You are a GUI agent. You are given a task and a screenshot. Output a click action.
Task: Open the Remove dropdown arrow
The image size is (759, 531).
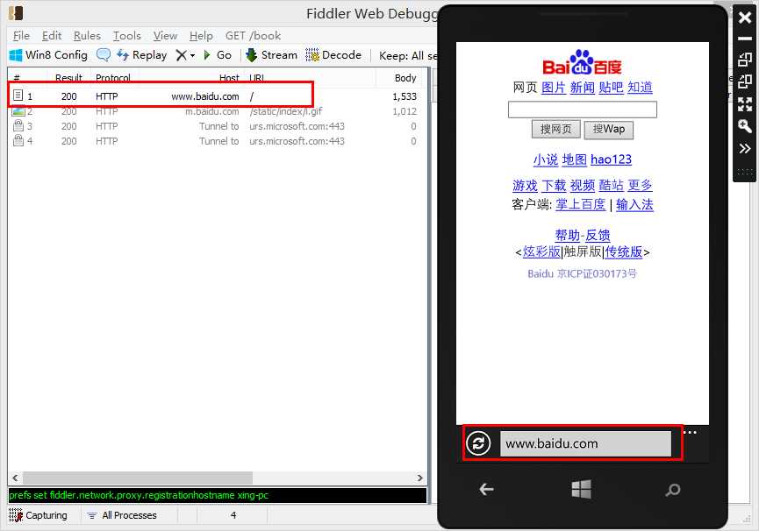[x=193, y=55]
